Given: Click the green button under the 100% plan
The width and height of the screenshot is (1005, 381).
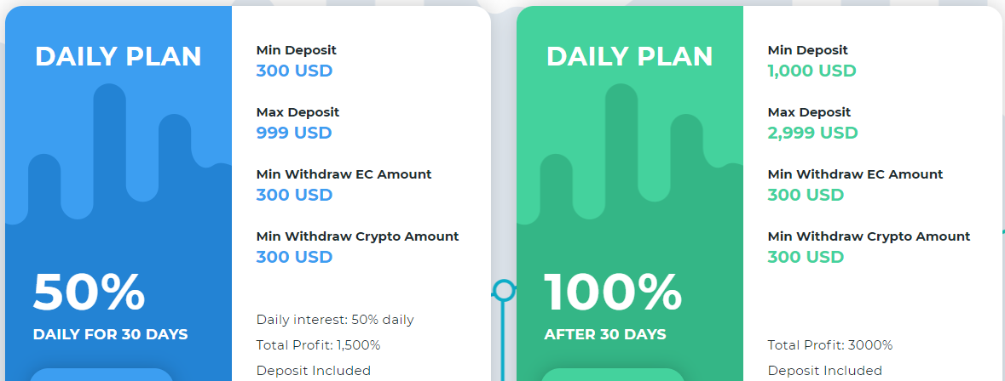Looking at the screenshot, I should (x=613, y=374).
